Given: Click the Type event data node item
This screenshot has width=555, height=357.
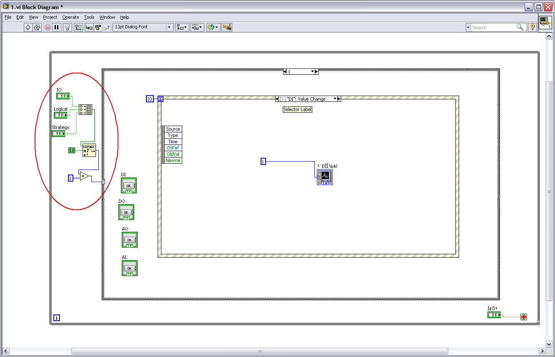Looking at the screenshot, I should coord(173,135).
